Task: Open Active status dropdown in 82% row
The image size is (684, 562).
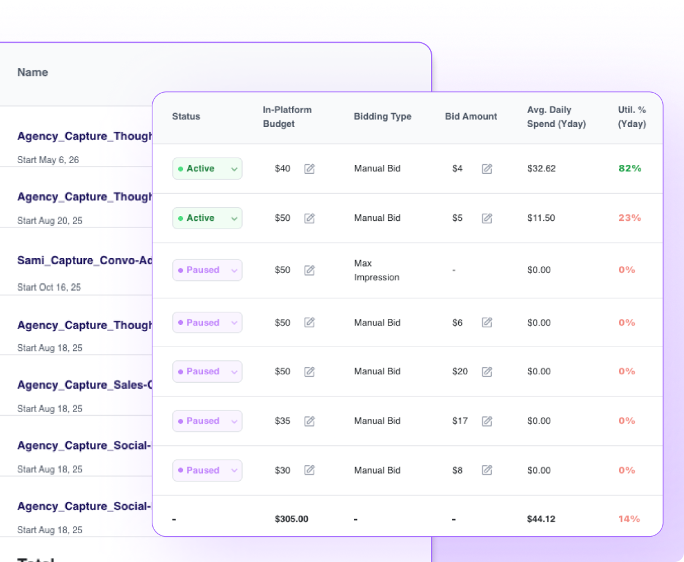Action: pyautogui.click(x=207, y=168)
